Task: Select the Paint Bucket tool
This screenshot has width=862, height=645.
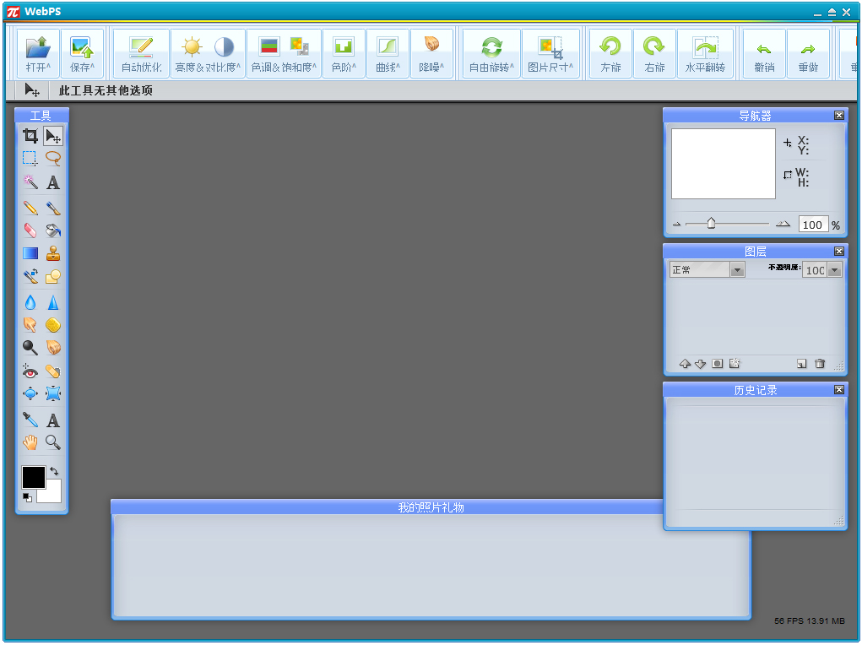Action: point(53,230)
